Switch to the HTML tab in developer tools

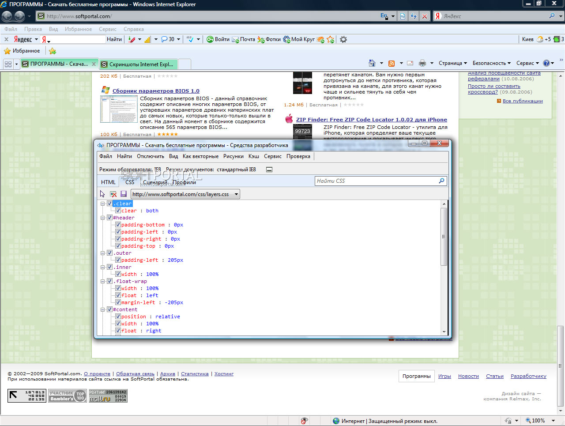tap(108, 182)
